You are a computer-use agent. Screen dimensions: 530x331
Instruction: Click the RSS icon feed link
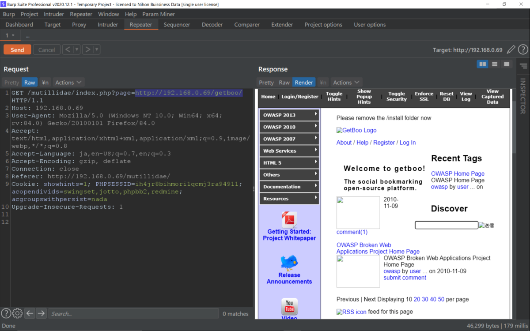pyautogui.click(x=352, y=312)
